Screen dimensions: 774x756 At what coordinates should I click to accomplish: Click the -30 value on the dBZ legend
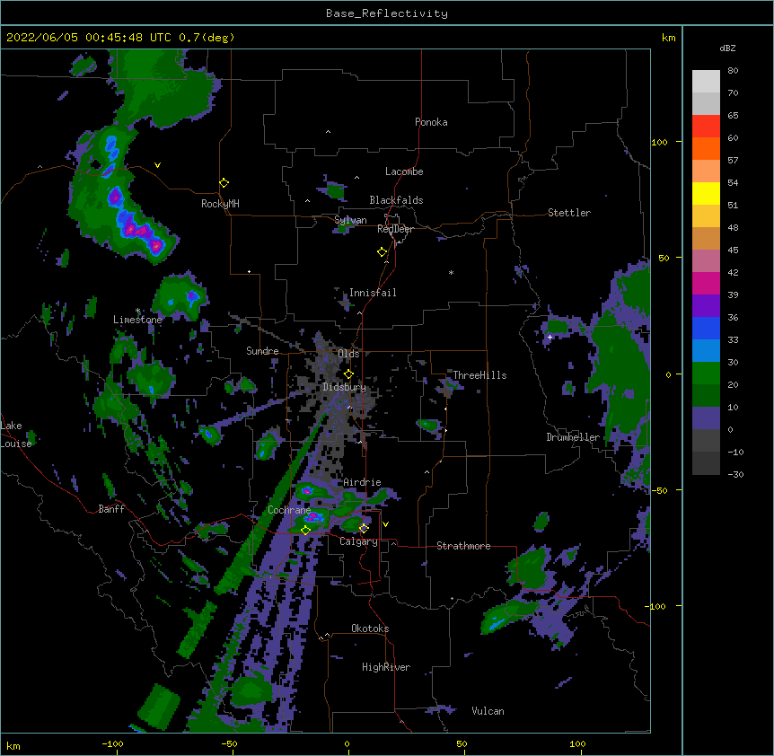[x=735, y=474]
